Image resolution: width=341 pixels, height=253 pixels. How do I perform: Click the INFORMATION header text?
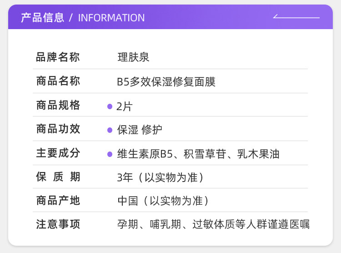tap(111, 18)
